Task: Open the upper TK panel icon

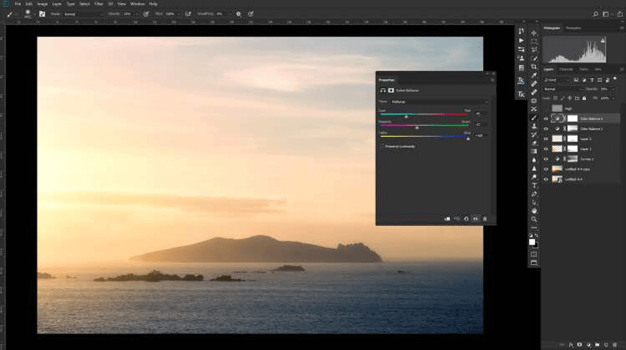Action: tap(521, 81)
